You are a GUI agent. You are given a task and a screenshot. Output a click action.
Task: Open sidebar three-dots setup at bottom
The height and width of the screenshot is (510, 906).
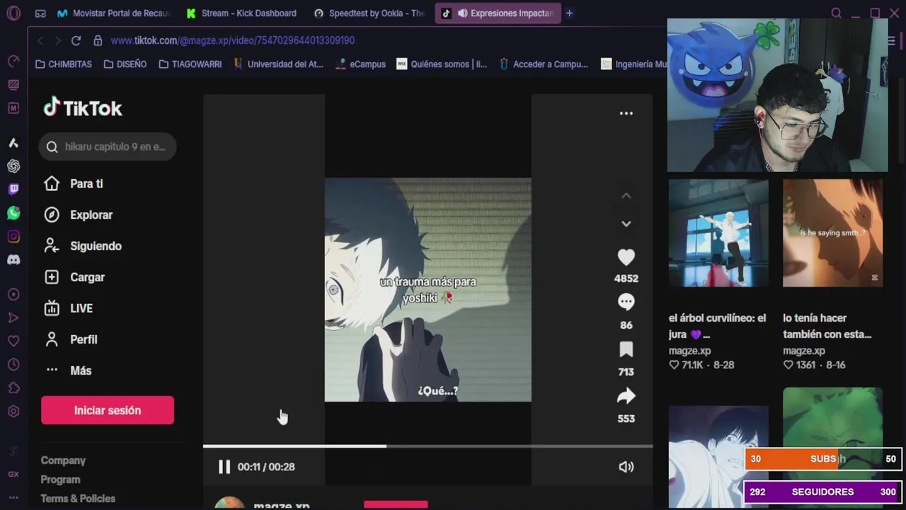point(13,498)
